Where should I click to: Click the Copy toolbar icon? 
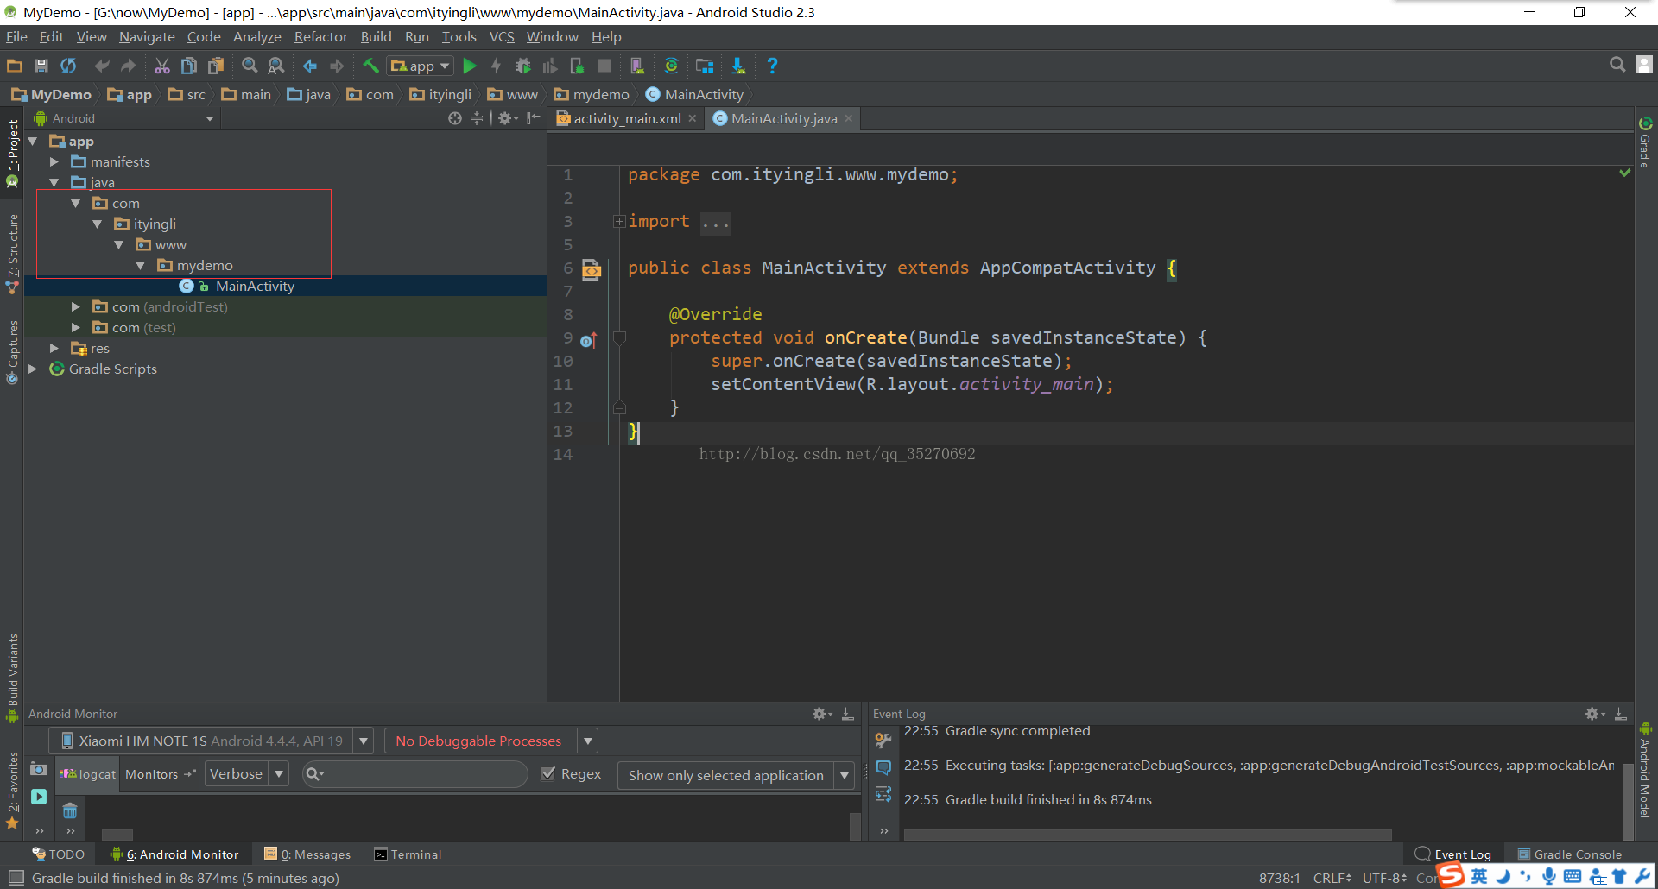(x=189, y=66)
